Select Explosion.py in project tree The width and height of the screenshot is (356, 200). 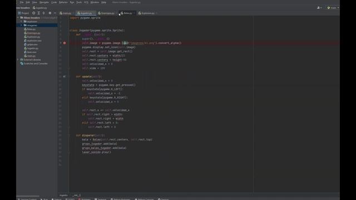[32, 37]
